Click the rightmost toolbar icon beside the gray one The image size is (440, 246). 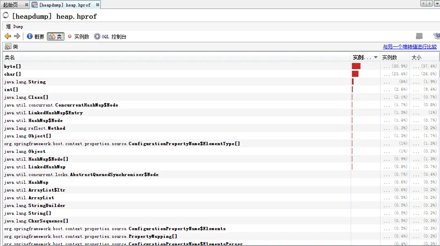437,36
